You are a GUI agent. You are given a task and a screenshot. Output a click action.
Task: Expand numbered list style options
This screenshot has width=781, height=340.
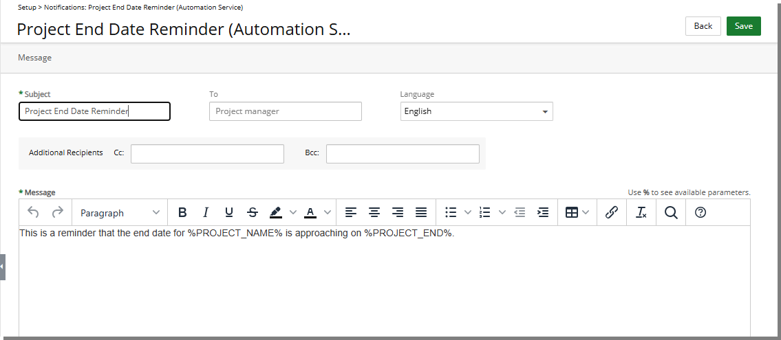point(502,213)
